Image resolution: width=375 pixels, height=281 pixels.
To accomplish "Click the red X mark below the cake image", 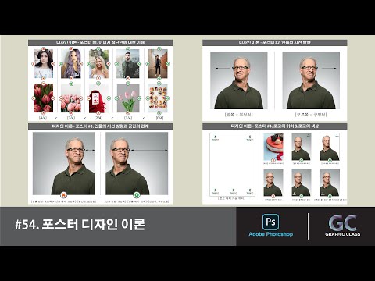I will (x=273, y=161).
